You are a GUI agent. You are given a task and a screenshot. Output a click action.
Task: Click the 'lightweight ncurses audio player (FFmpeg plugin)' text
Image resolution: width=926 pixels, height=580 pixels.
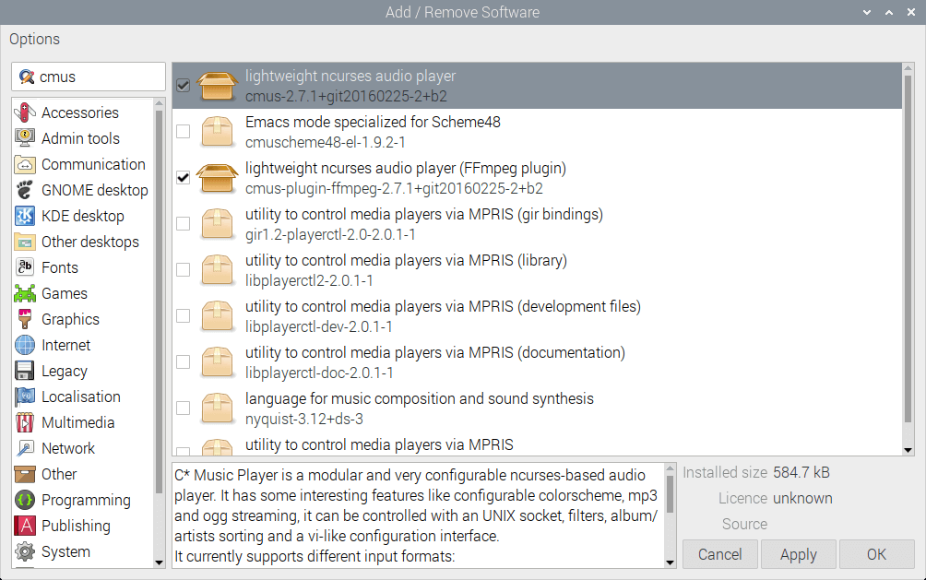pyautogui.click(x=406, y=169)
